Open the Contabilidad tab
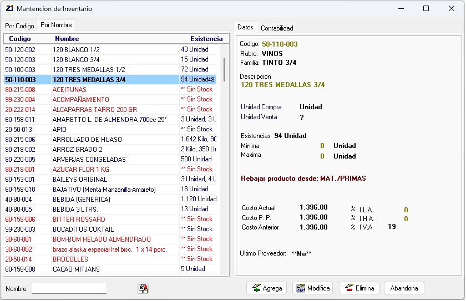This screenshot has height=301, width=466. 277,28
